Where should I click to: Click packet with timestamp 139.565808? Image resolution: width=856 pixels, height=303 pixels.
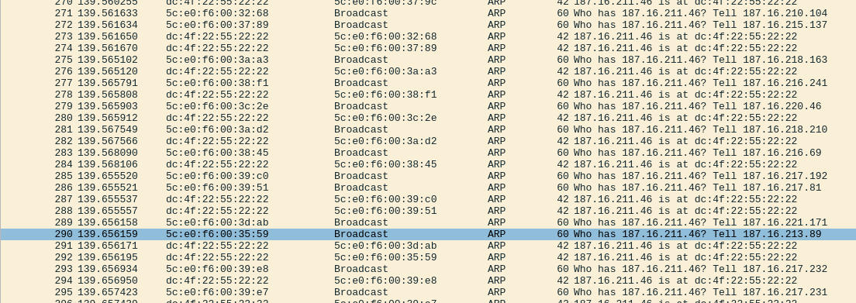point(428,95)
